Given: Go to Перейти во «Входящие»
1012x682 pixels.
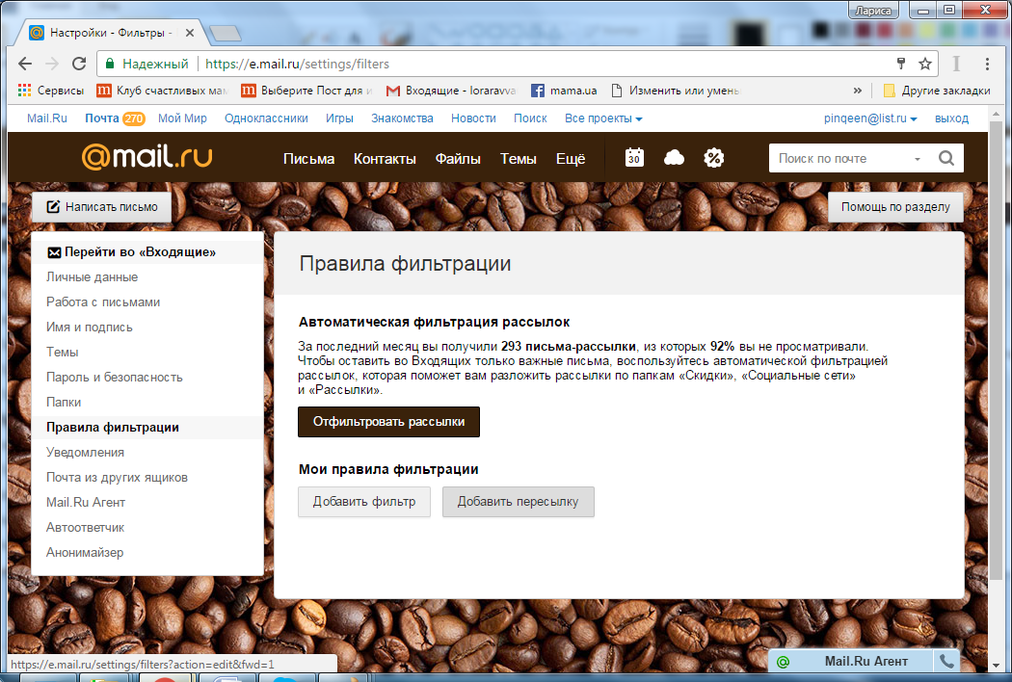Looking at the screenshot, I should (147, 252).
